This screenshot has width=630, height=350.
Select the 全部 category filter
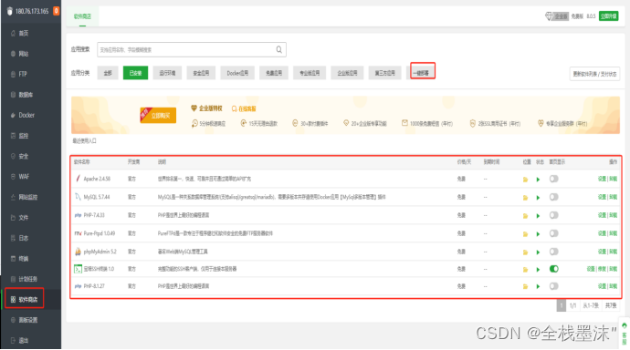[x=108, y=73]
